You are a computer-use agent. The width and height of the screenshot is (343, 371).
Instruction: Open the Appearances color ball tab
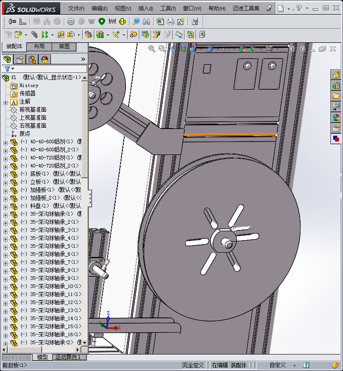(x=336, y=117)
